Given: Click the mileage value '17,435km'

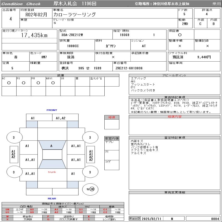Looking at the screenshot, I should tap(34, 35).
